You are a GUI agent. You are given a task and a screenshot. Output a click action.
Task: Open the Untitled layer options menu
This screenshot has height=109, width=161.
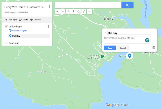point(48,26)
